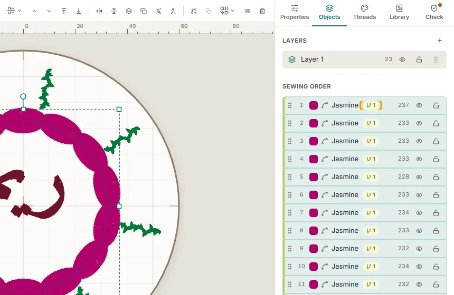Click color swatch of sewing object 1

click(313, 105)
